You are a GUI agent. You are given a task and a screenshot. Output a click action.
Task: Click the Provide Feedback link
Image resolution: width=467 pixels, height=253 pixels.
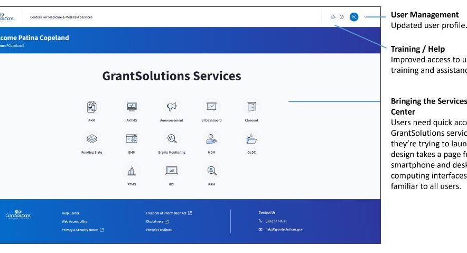click(x=159, y=230)
